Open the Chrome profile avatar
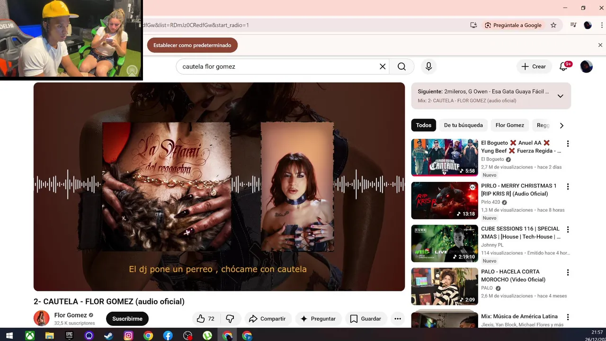The image size is (606, 341). tap(588, 25)
